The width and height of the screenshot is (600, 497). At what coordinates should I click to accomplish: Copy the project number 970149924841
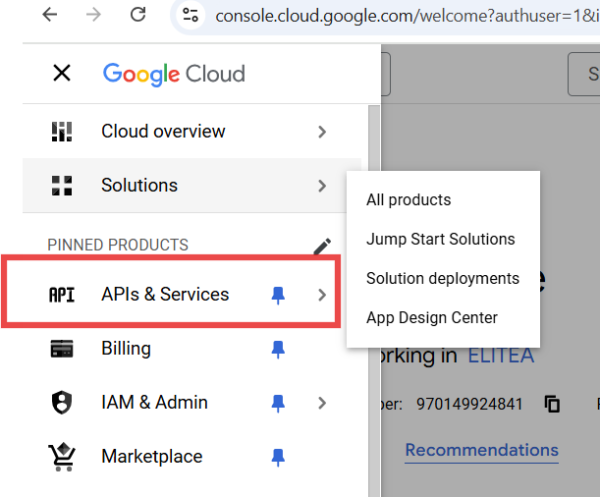(552, 404)
